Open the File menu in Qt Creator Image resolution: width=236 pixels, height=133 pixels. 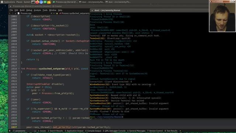(x=11, y=10)
